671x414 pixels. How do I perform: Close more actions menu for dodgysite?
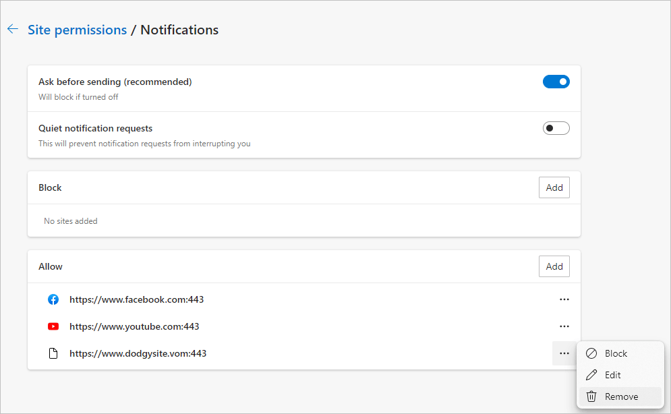click(564, 353)
